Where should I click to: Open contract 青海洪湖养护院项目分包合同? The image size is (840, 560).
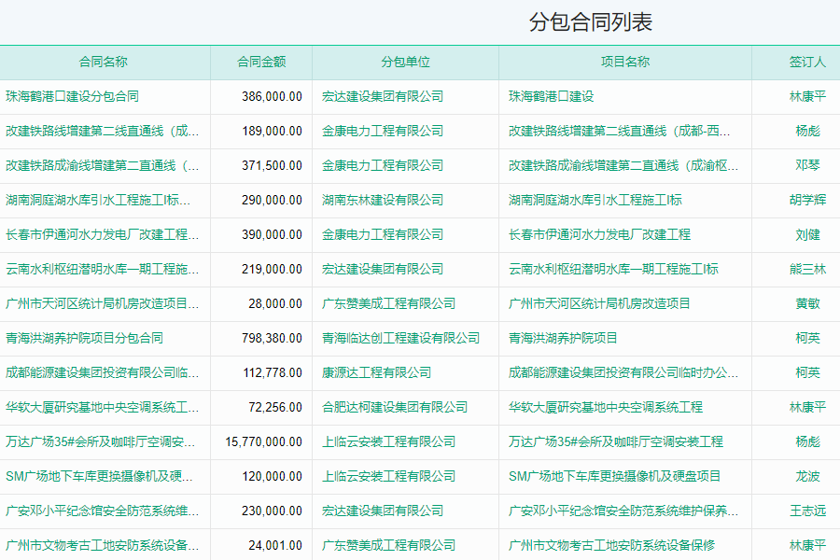pyautogui.click(x=84, y=338)
